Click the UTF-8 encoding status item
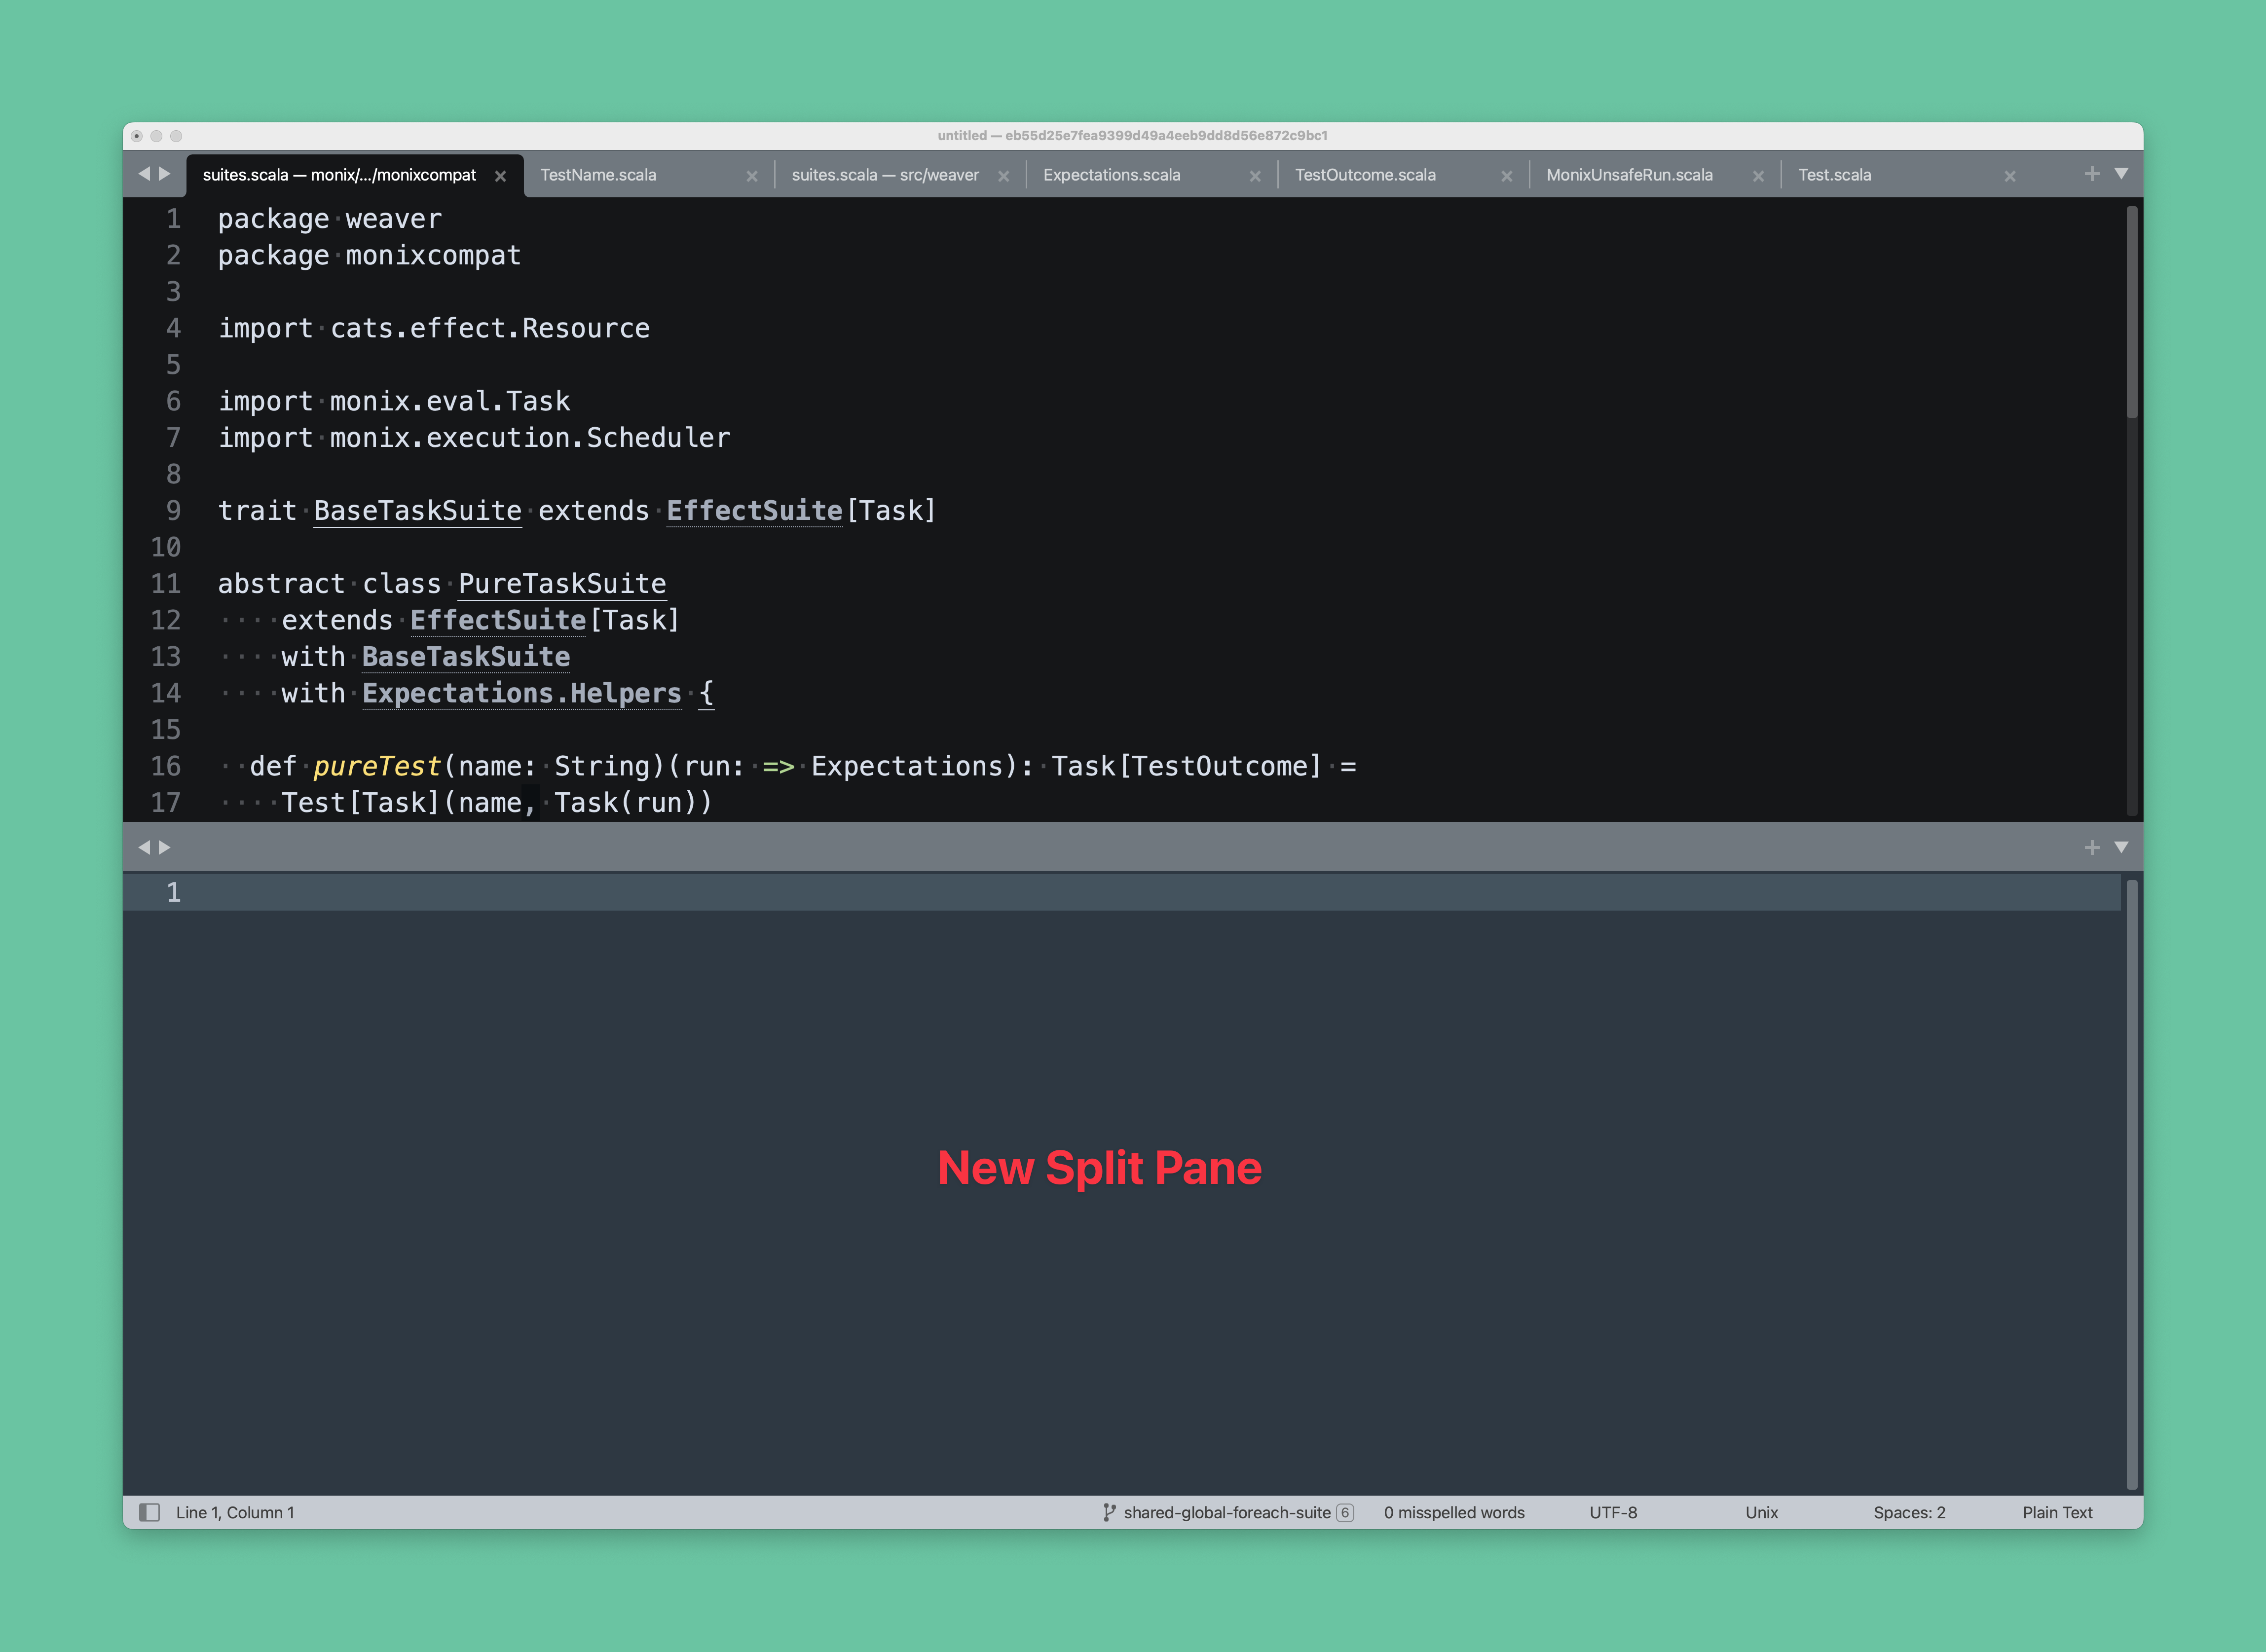 tap(1613, 1512)
